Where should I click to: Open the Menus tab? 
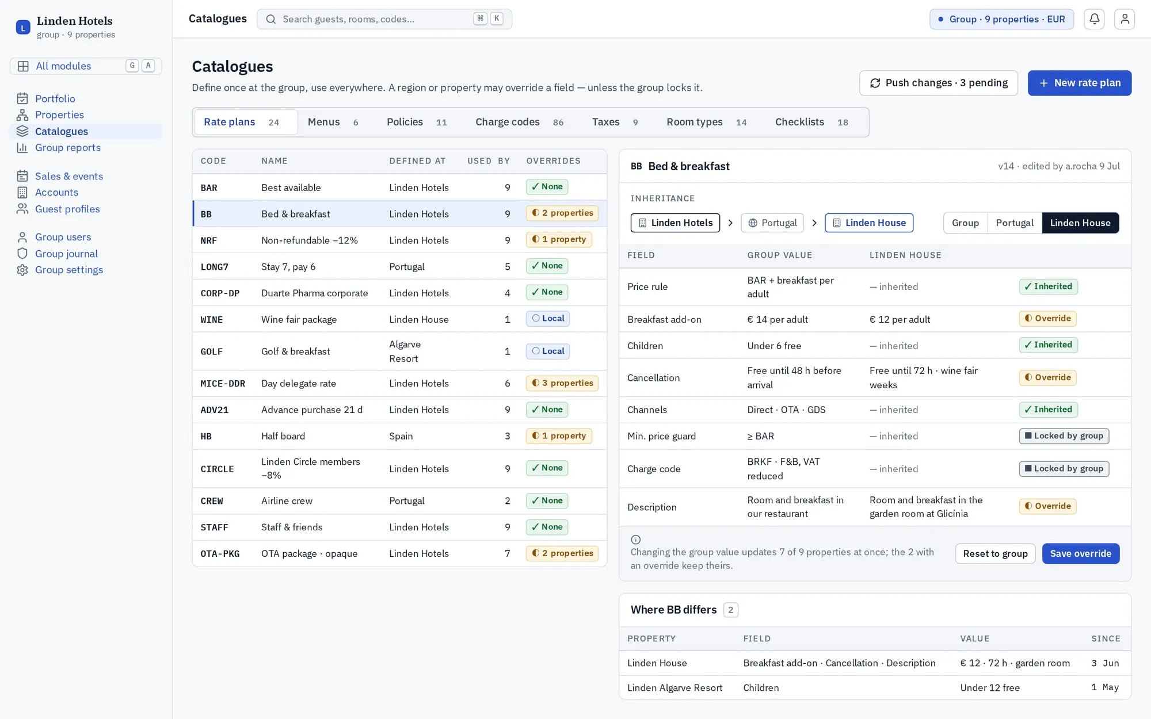tap(333, 122)
